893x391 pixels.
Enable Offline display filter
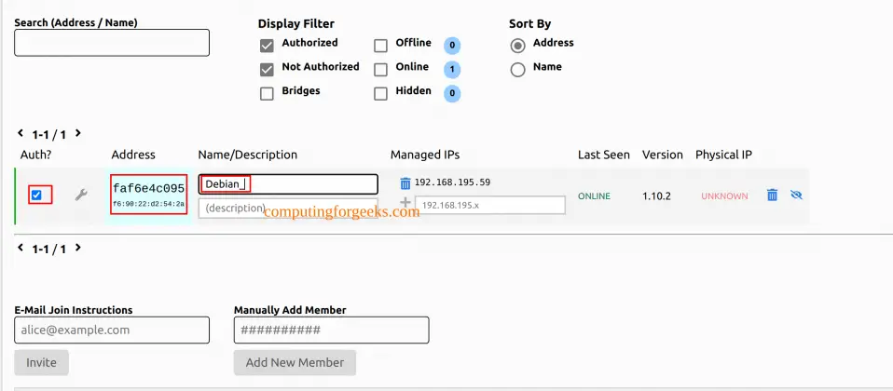380,46
